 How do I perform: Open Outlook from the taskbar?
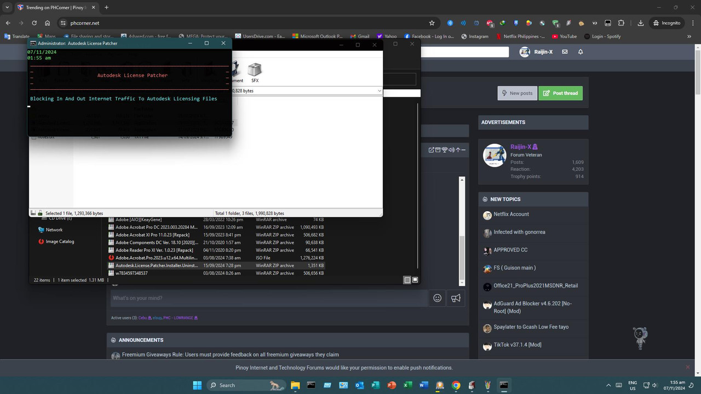[x=359, y=385]
